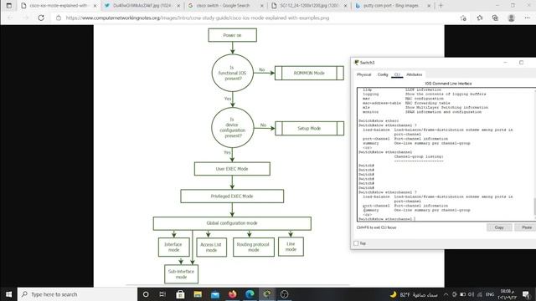Click the Setup Mode box in diagram
This screenshot has height=301, width=536.
coord(309,128)
